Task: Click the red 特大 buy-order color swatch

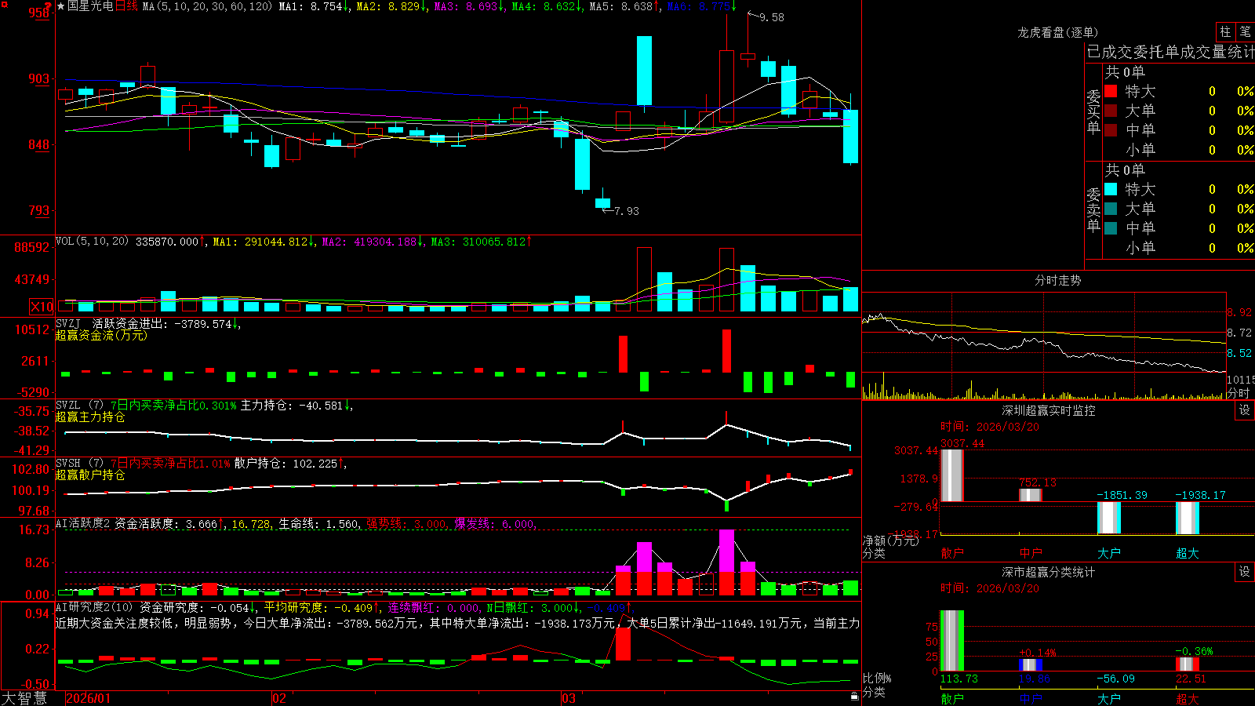Action: [1111, 91]
